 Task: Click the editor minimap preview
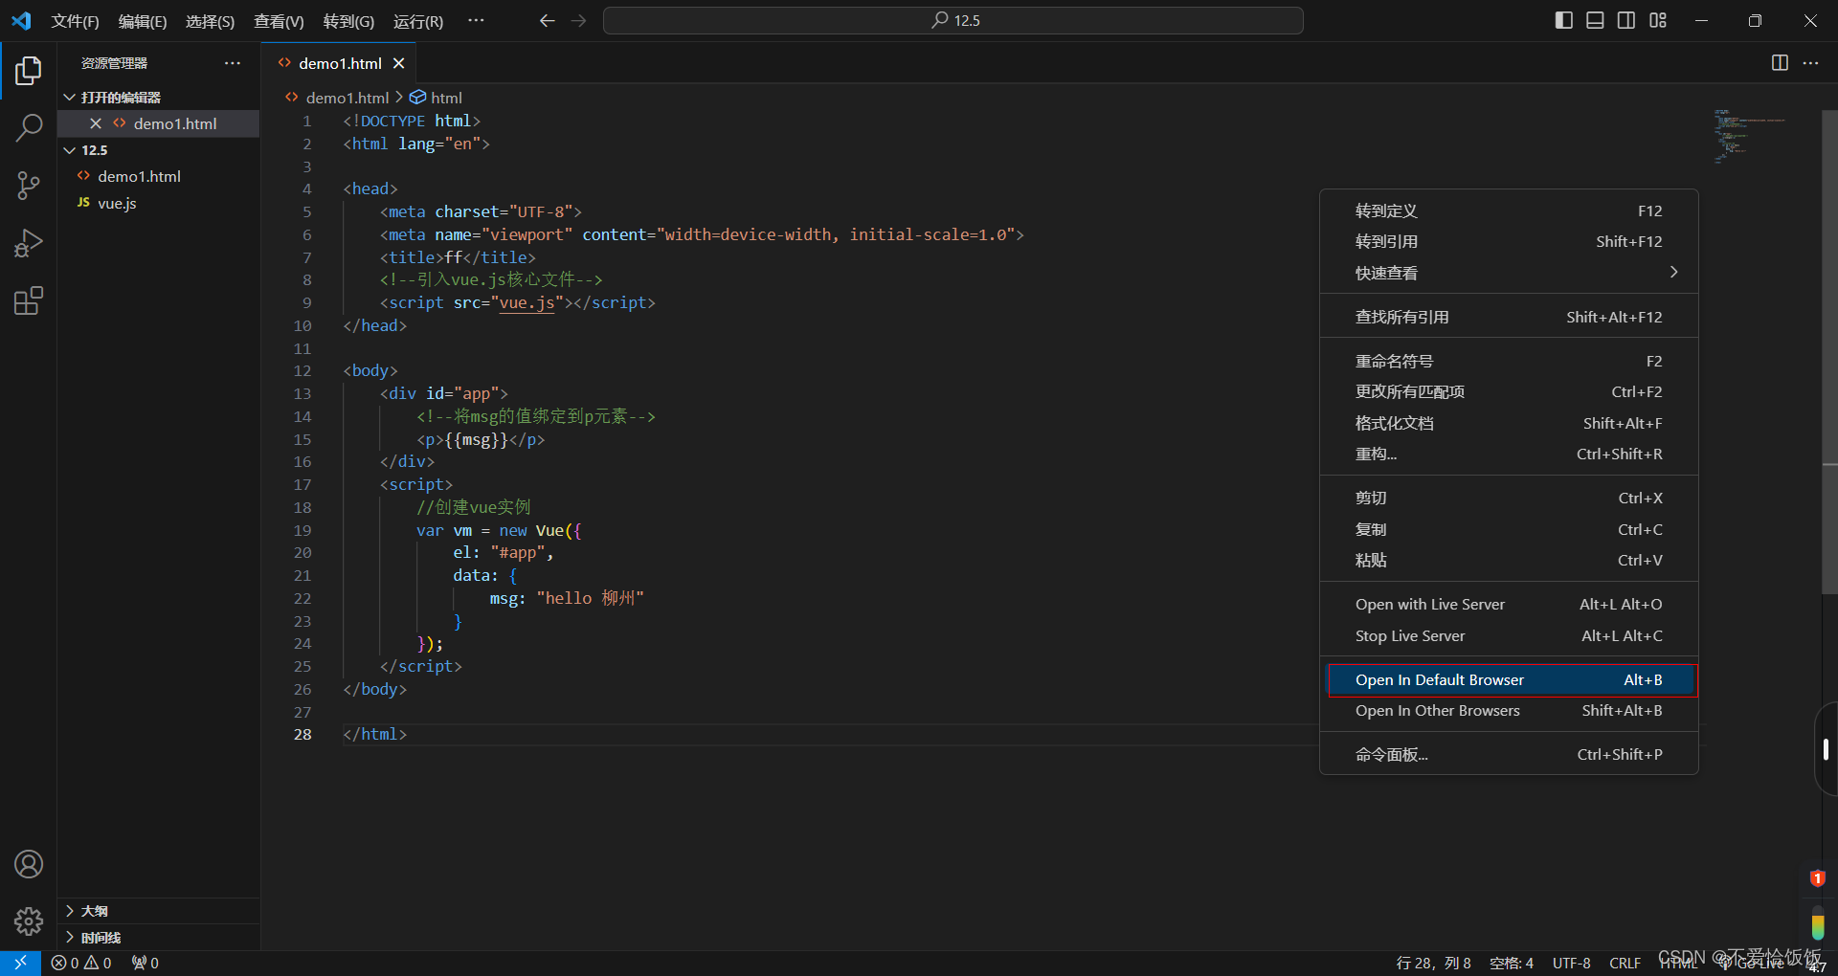click(x=1750, y=139)
